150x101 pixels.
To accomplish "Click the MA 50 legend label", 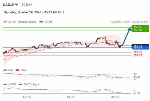I will click(x=48, y=22).
